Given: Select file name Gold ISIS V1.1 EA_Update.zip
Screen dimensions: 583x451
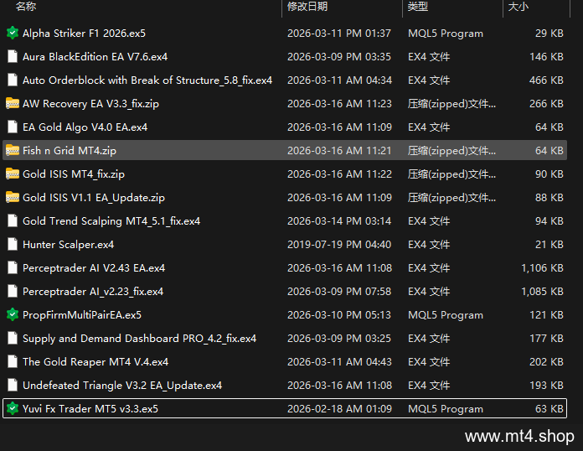Looking at the screenshot, I should click(x=94, y=197).
